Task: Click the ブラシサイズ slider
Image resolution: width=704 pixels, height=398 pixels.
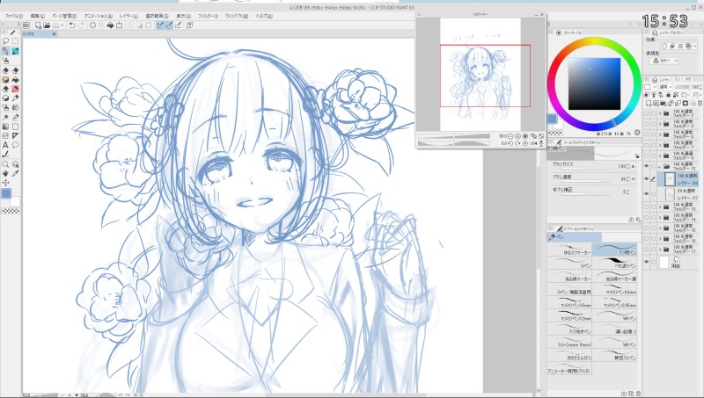Action: pos(583,169)
